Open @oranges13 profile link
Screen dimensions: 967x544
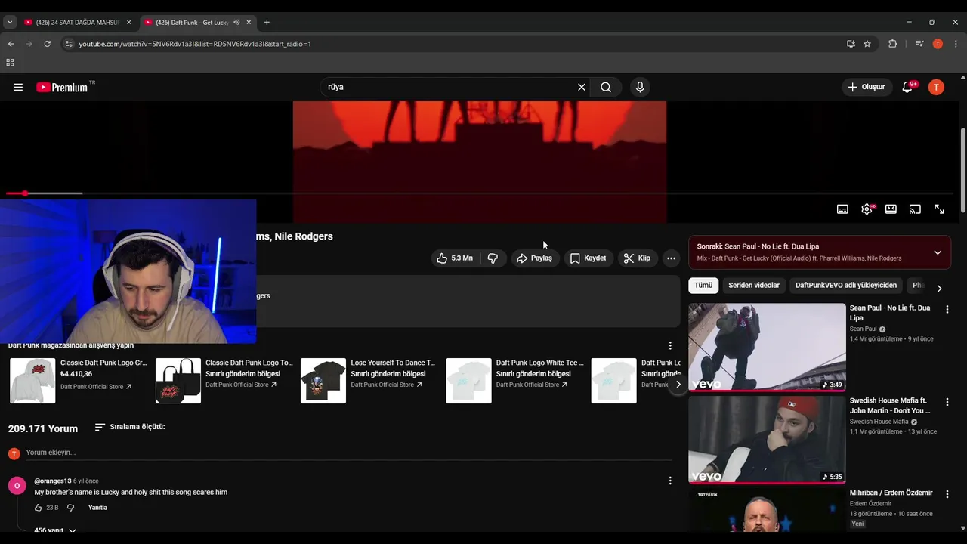pyautogui.click(x=53, y=481)
